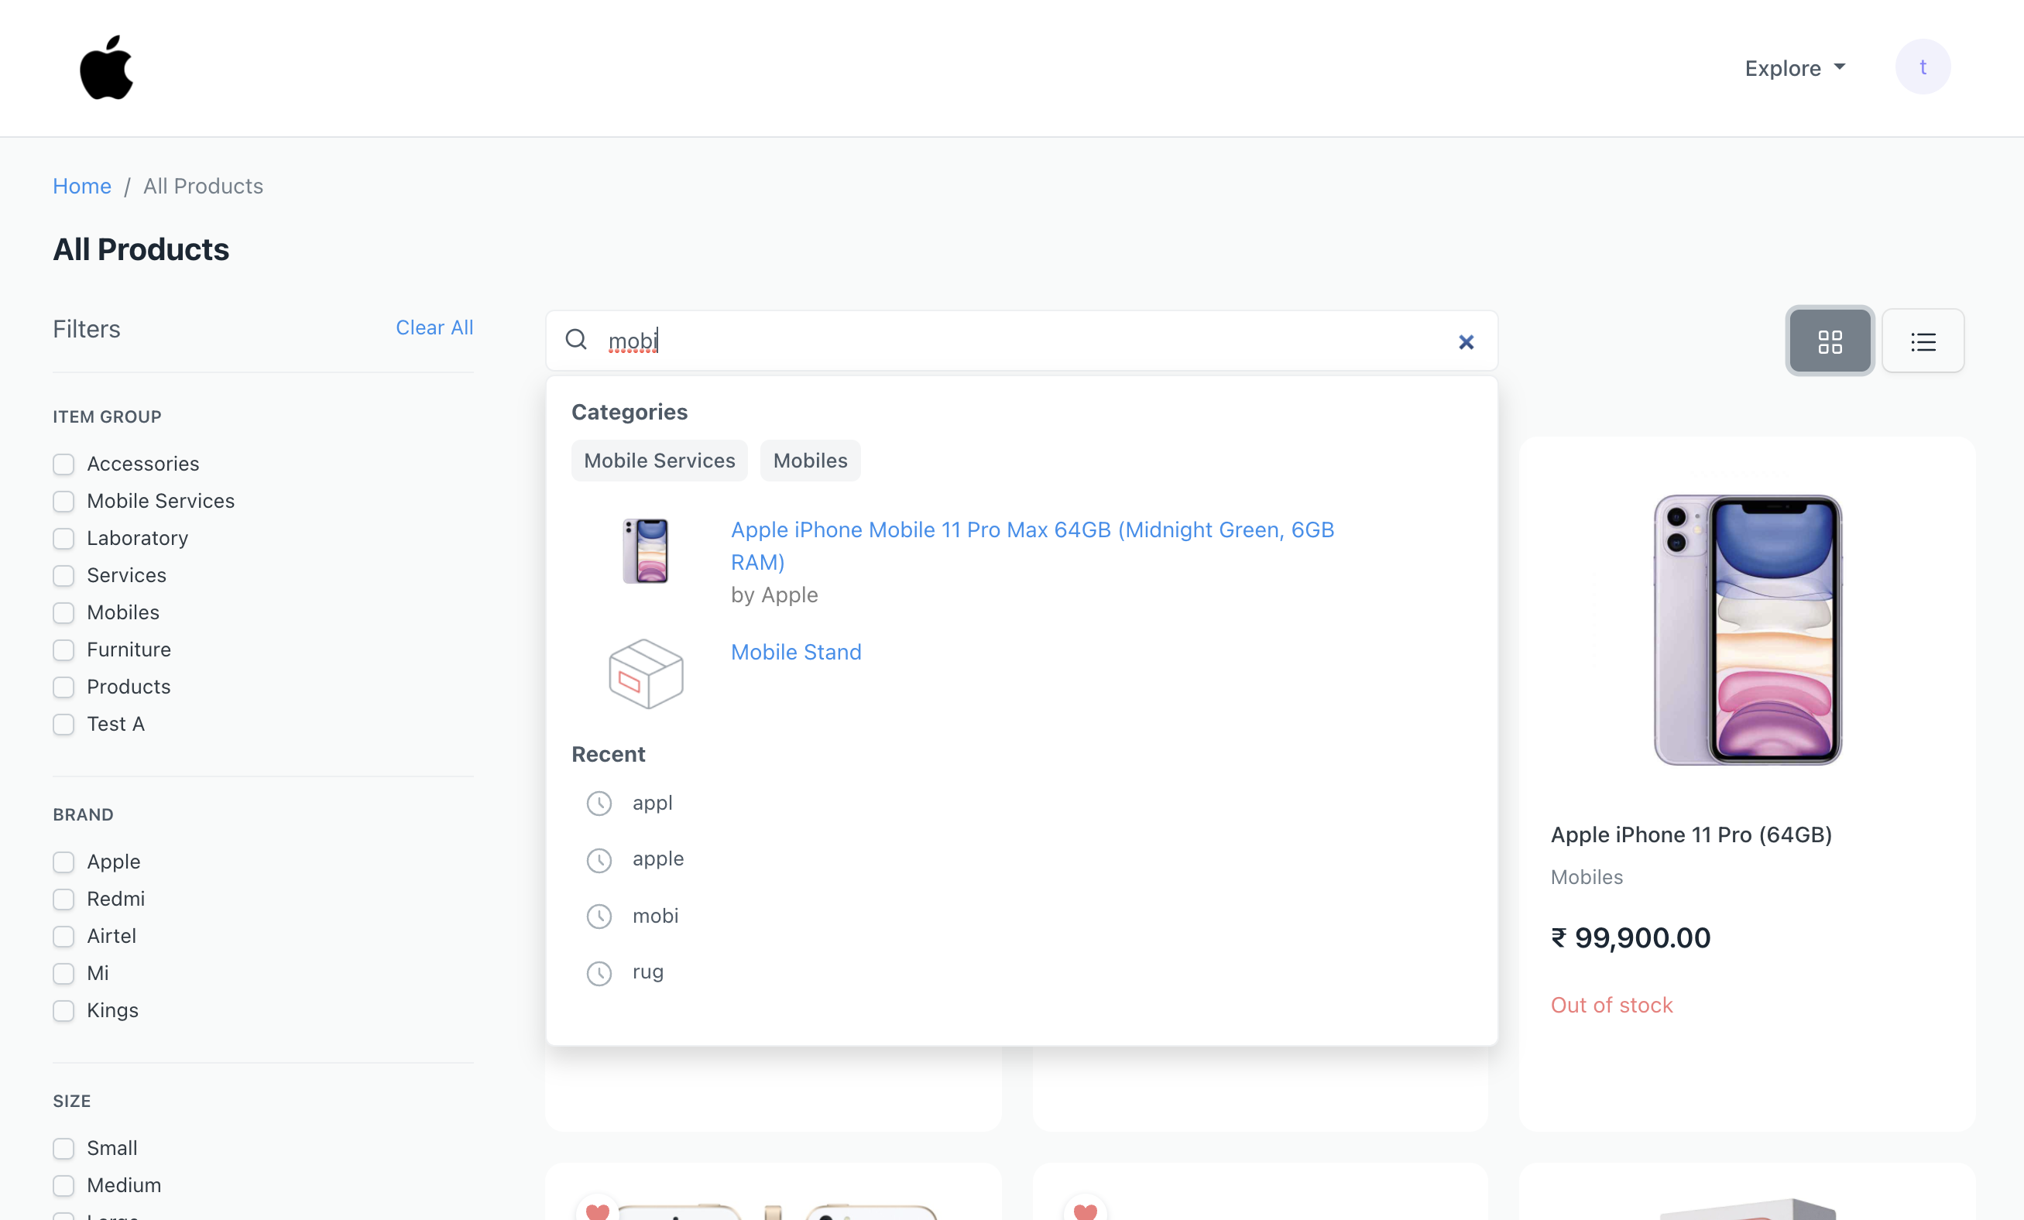The image size is (2024, 1220).
Task: Open the Explore dropdown
Action: point(1794,67)
